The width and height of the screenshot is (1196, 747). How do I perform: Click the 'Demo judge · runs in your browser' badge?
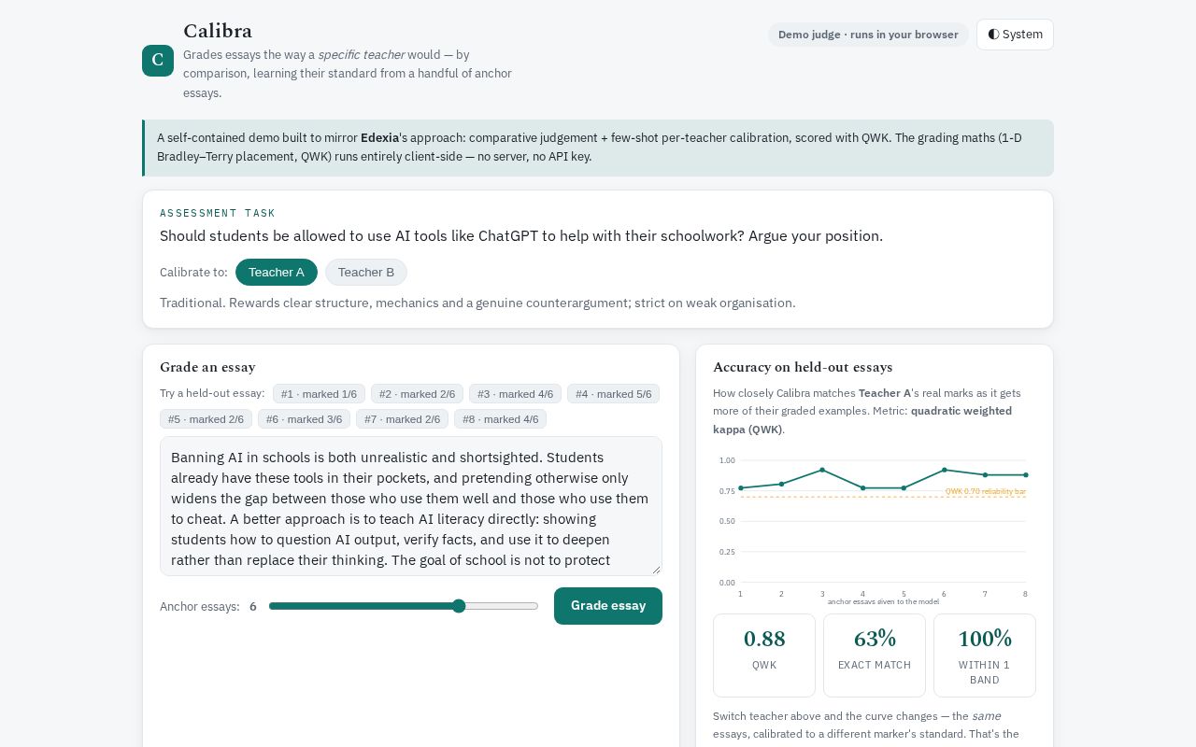(868, 35)
